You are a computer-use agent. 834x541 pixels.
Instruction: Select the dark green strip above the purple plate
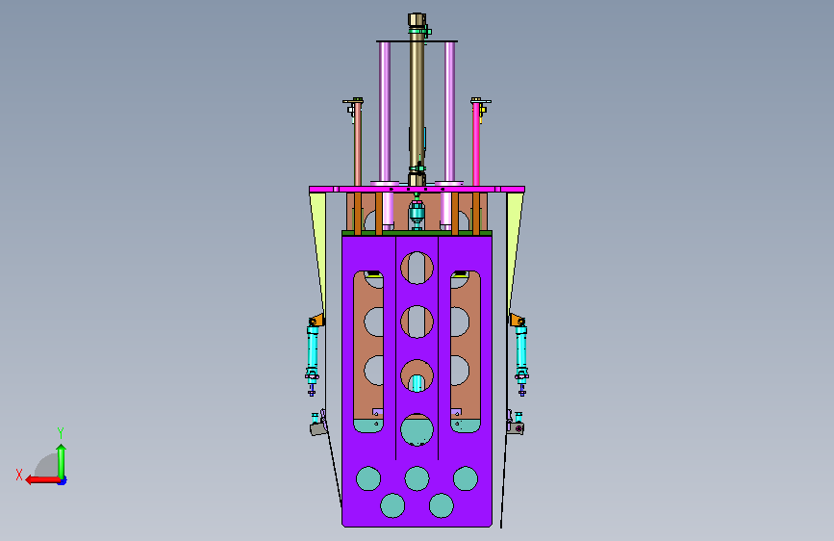(417, 233)
